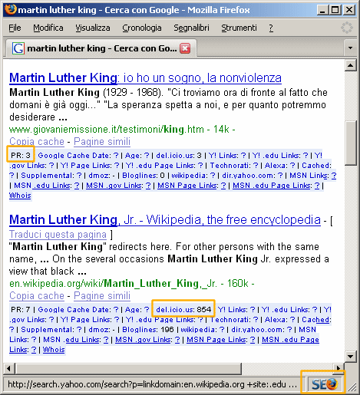
Task: Select the martin luther king tab
Action: pos(101,48)
